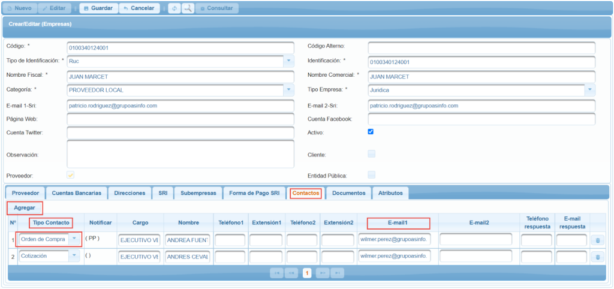Click the Cuenta Facebook input field
614x289 pixels.
coord(481,119)
